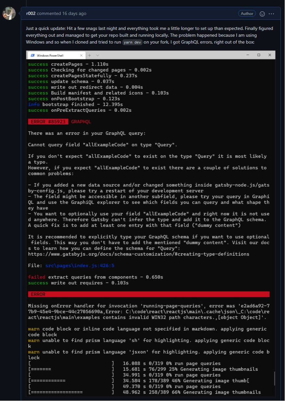The height and width of the screenshot is (401, 285).
Task: Click the PowerShell logo icon in tab
Action: point(33,56)
